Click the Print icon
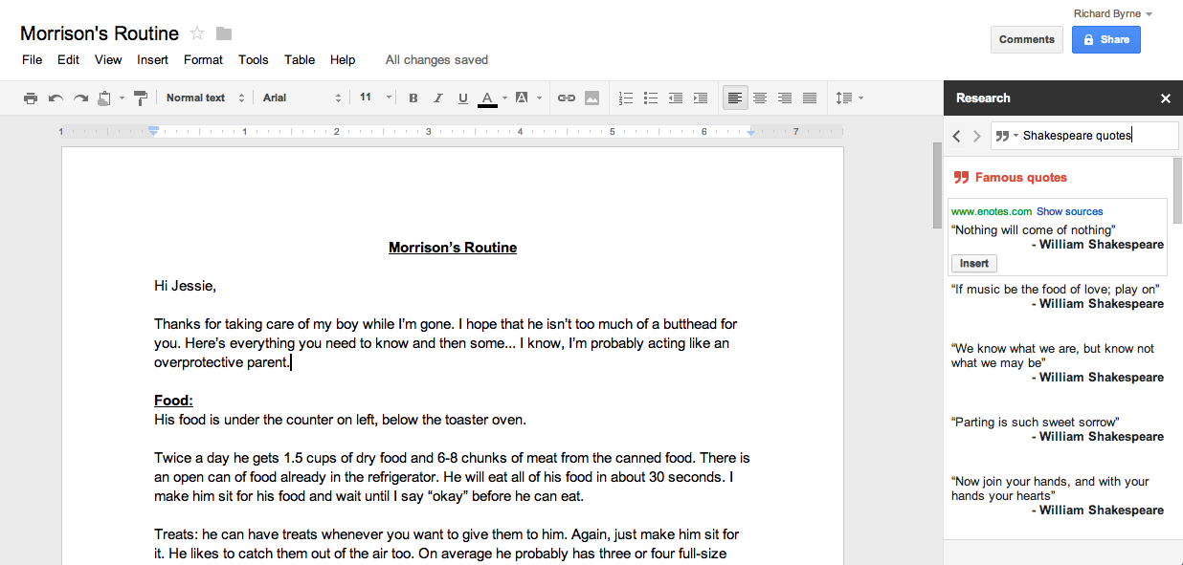1183x565 pixels. pos(31,98)
